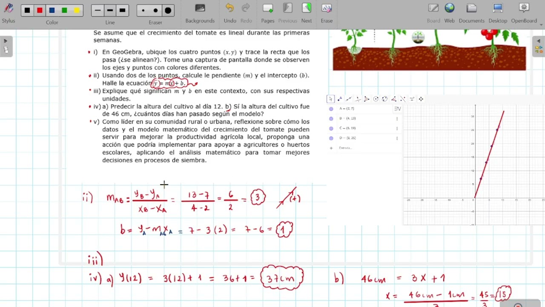Select the GeoGebra Circle tool

[376, 99]
